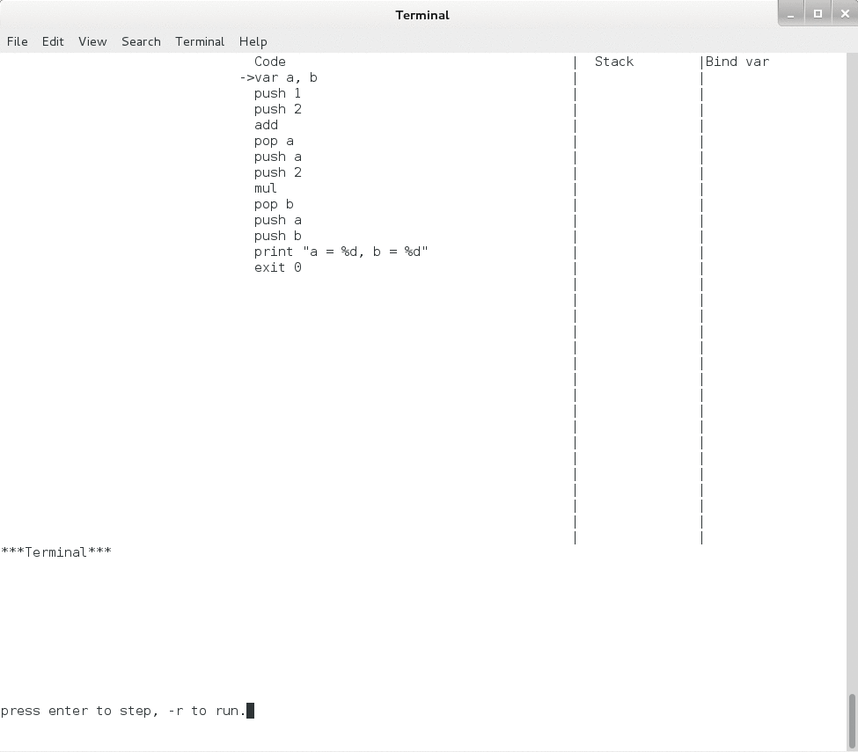Click the Terminal window title bar
This screenshot has width=858, height=752.
coord(422,15)
